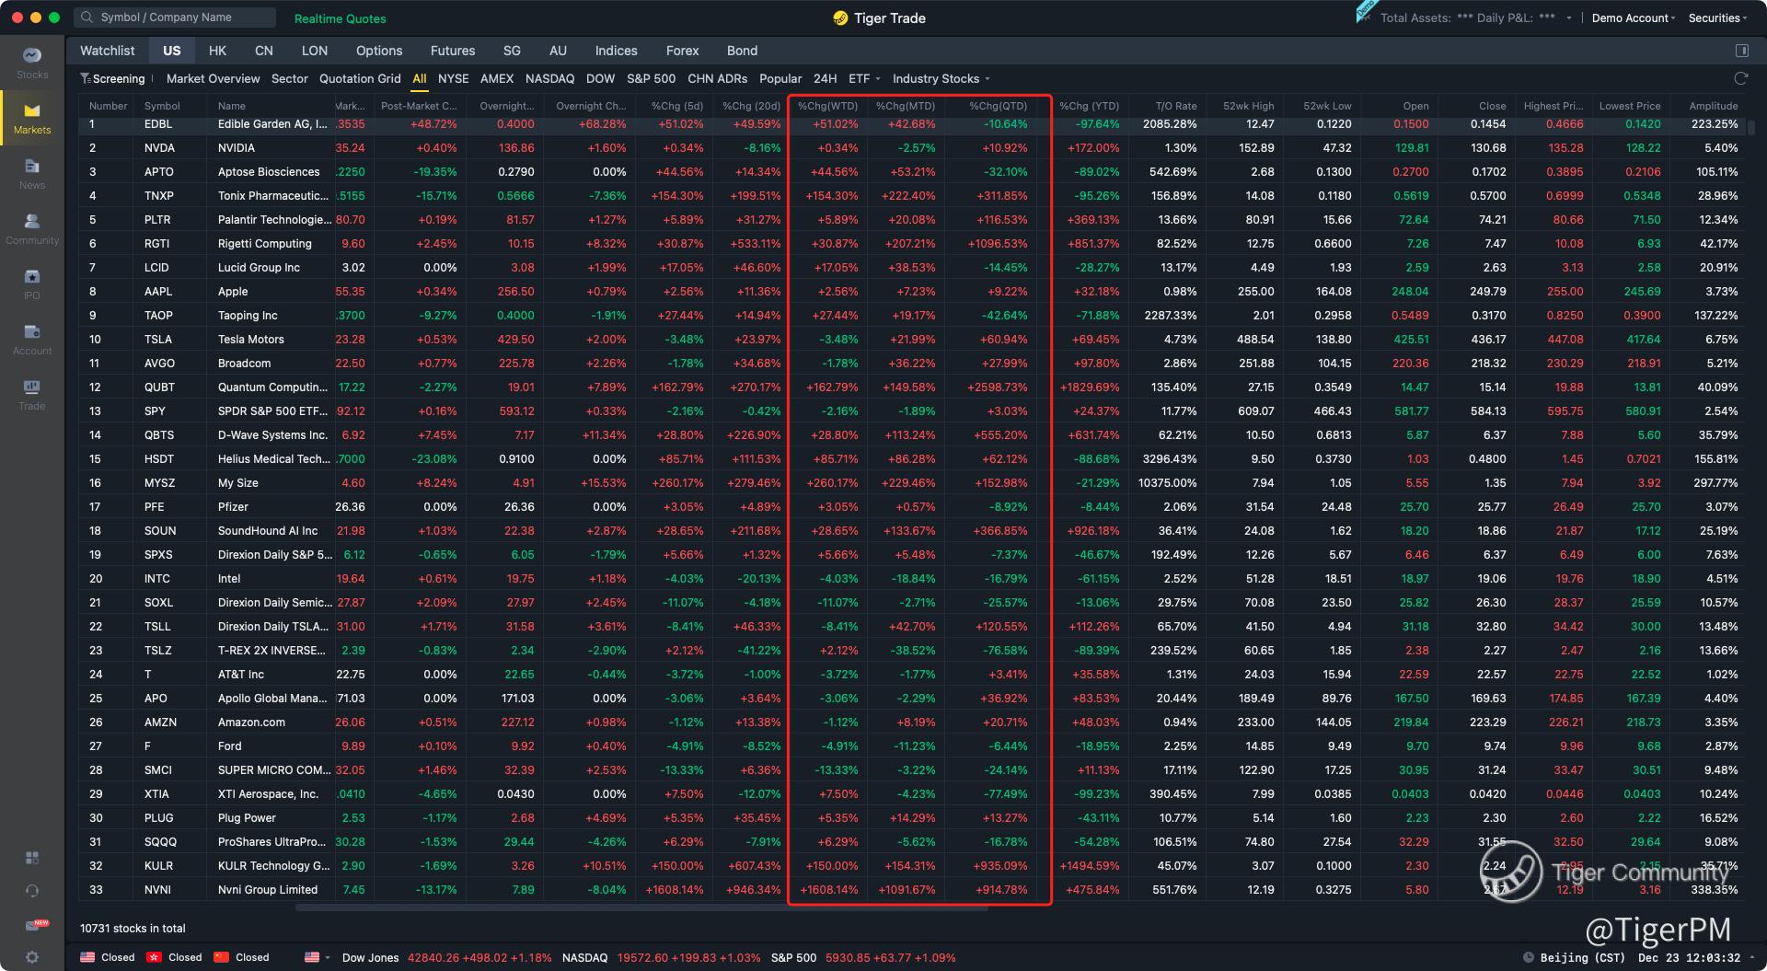Click the clock icon by Beijing time
The height and width of the screenshot is (971, 1767).
coord(1529,957)
